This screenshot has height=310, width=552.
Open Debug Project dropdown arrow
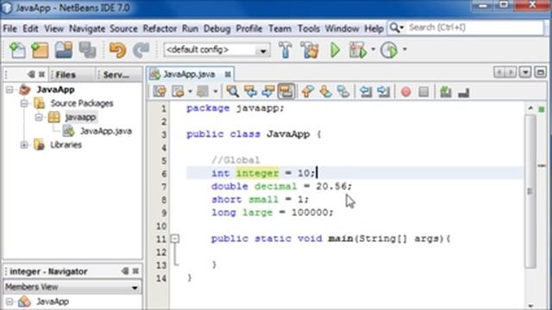tap(373, 50)
